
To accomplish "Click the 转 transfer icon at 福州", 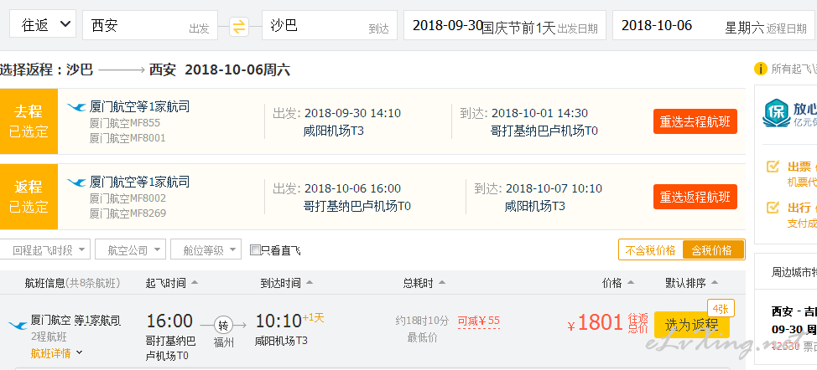I will click(223, 326).
